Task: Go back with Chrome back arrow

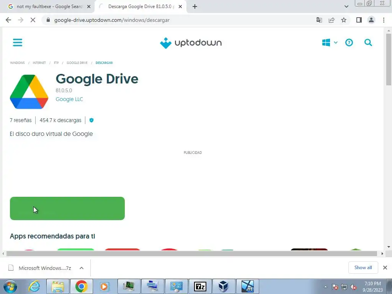Action: [8, 20]
